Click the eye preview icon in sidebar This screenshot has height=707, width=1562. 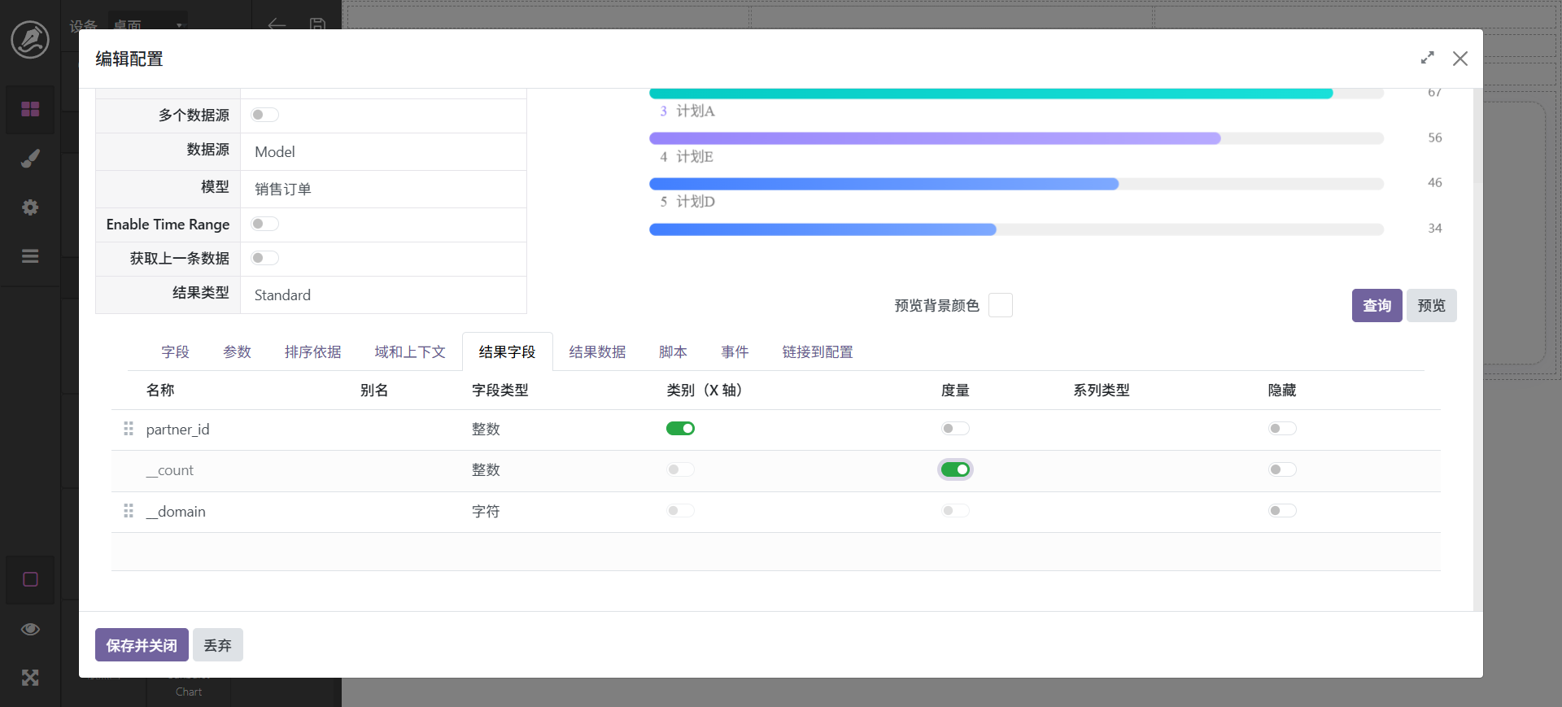[30, 629]
